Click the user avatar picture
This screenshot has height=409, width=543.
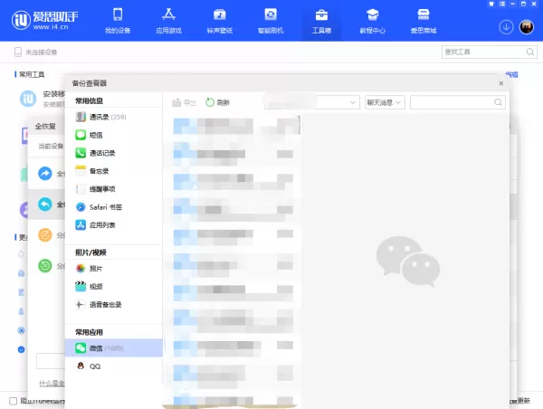(527, 27)
